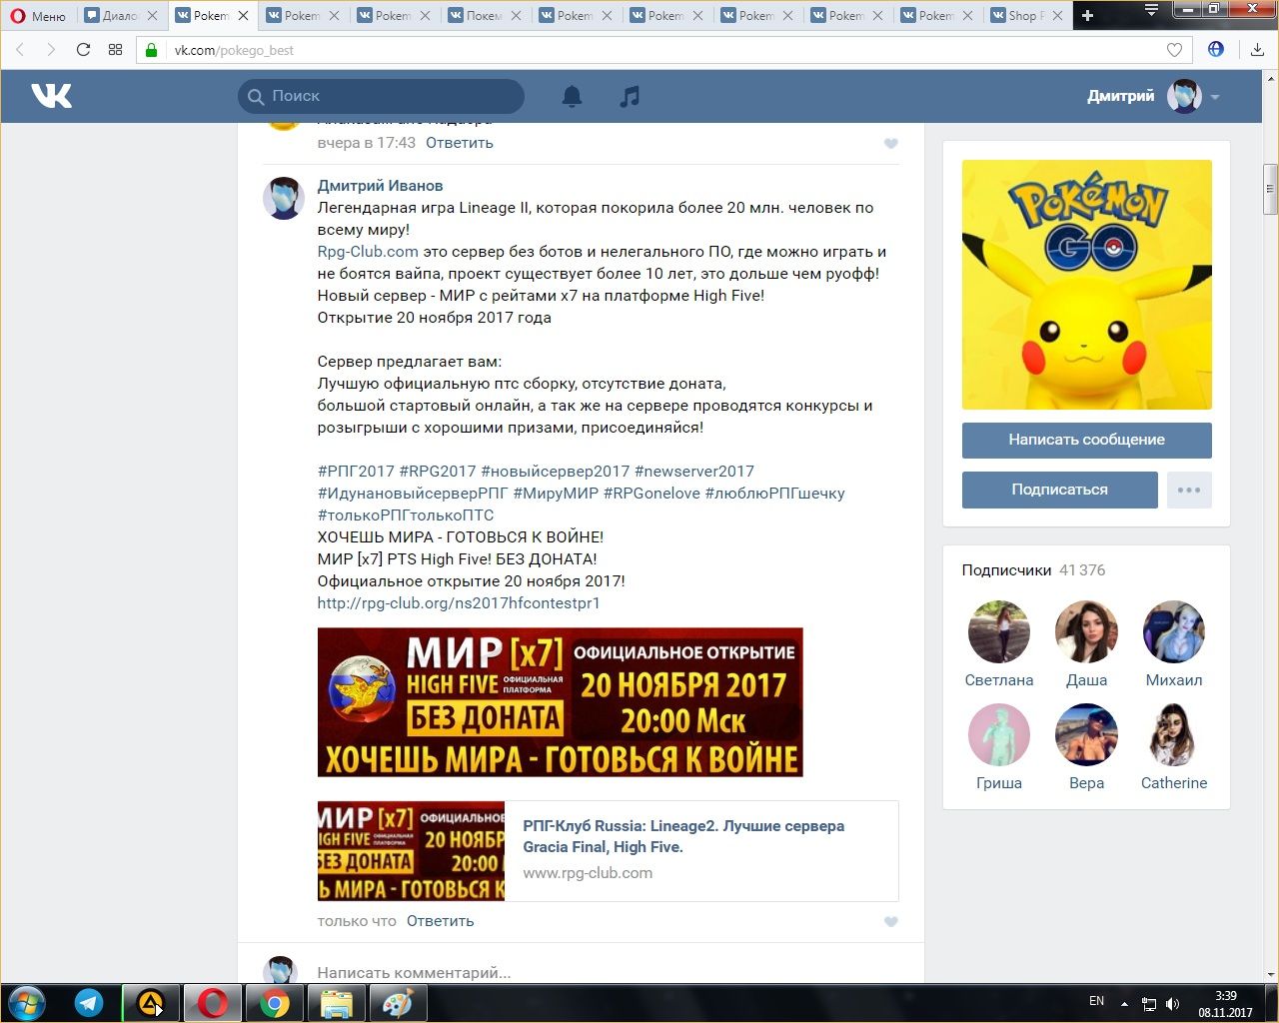This screenshot has height=1023, width=1279.
Task: Open a new tab with the plus button
Action: 1088,15
